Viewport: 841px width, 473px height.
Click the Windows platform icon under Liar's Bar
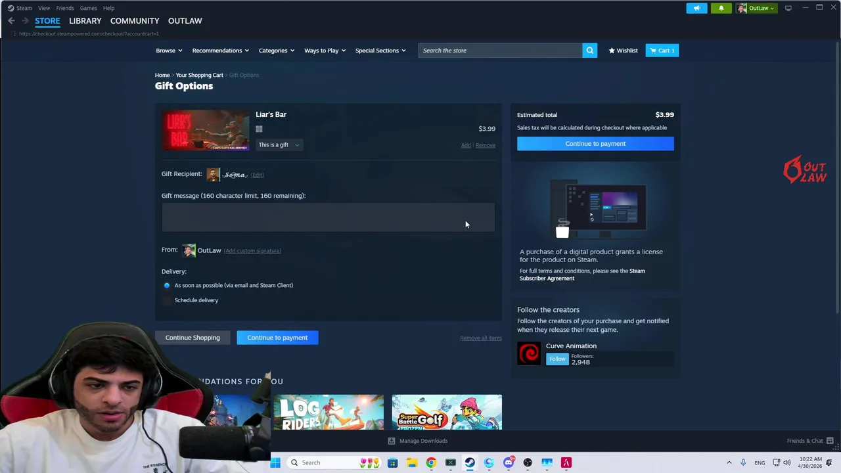pos(259,129)
